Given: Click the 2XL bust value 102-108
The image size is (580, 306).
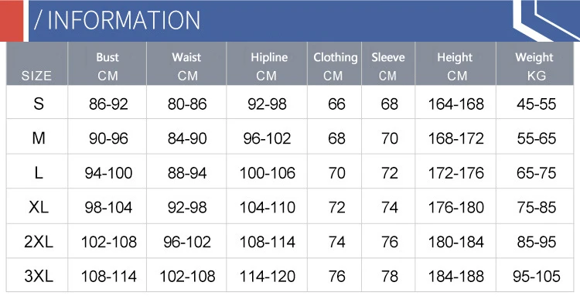Looking at the screenshot, I should pyautogui.click(x=109, y=242).
